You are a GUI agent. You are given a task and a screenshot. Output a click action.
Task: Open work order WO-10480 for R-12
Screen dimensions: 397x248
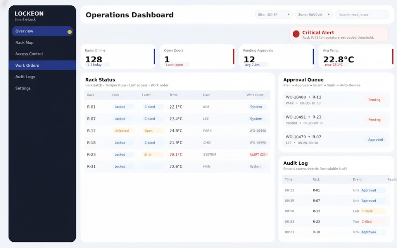tap(258, 131)
